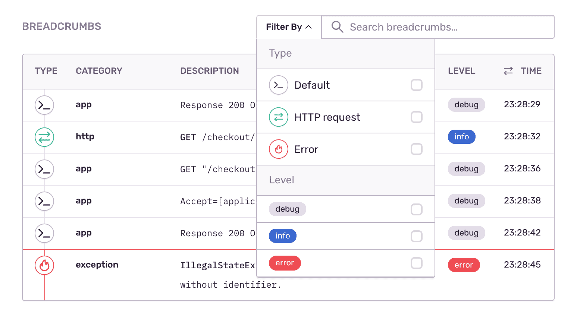Click the blue info badge in the http row
Viewport: 577px width, 316px height.
tap(461, 137)
